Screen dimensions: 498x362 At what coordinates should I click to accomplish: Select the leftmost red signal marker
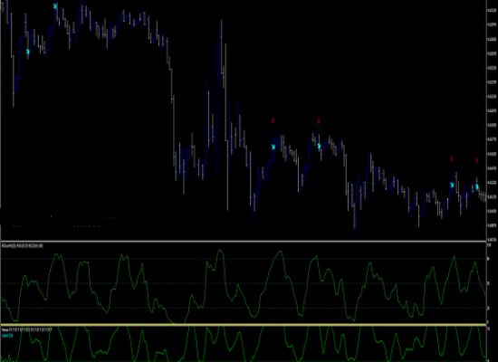tap(273, 120)
